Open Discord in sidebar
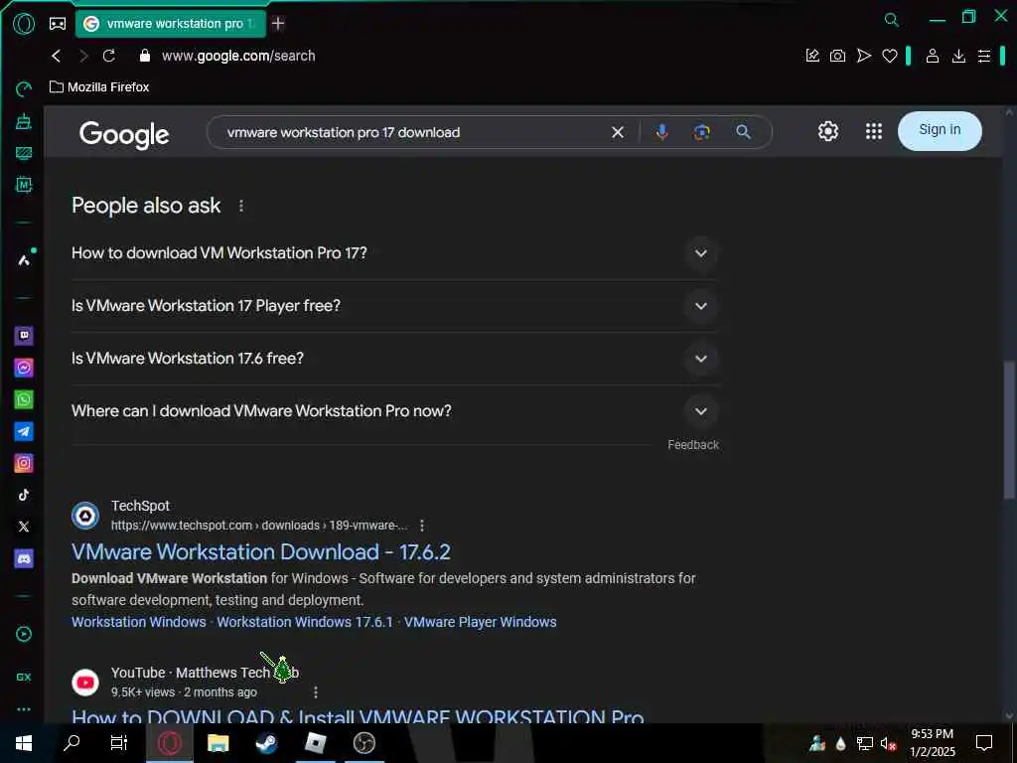This screenshot has width=1017, height=763. click(24, 558)
